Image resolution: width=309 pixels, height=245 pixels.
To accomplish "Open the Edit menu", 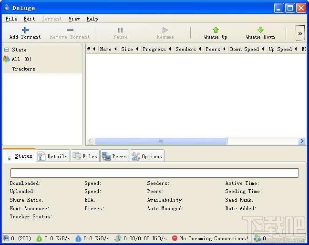I will [x=29, y=19].
